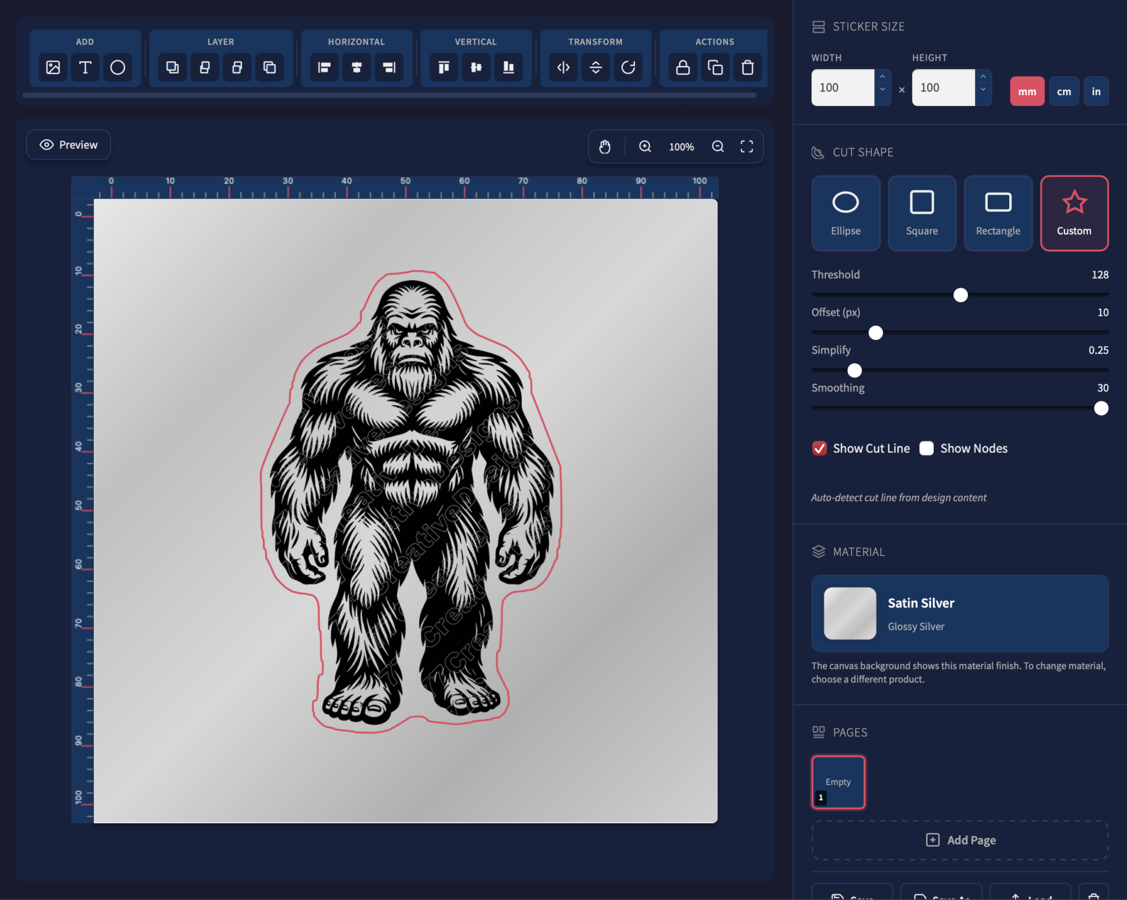Increase width using the up stepper arrow
This screenshot has width=1127, height=900.
click(882, 77)
